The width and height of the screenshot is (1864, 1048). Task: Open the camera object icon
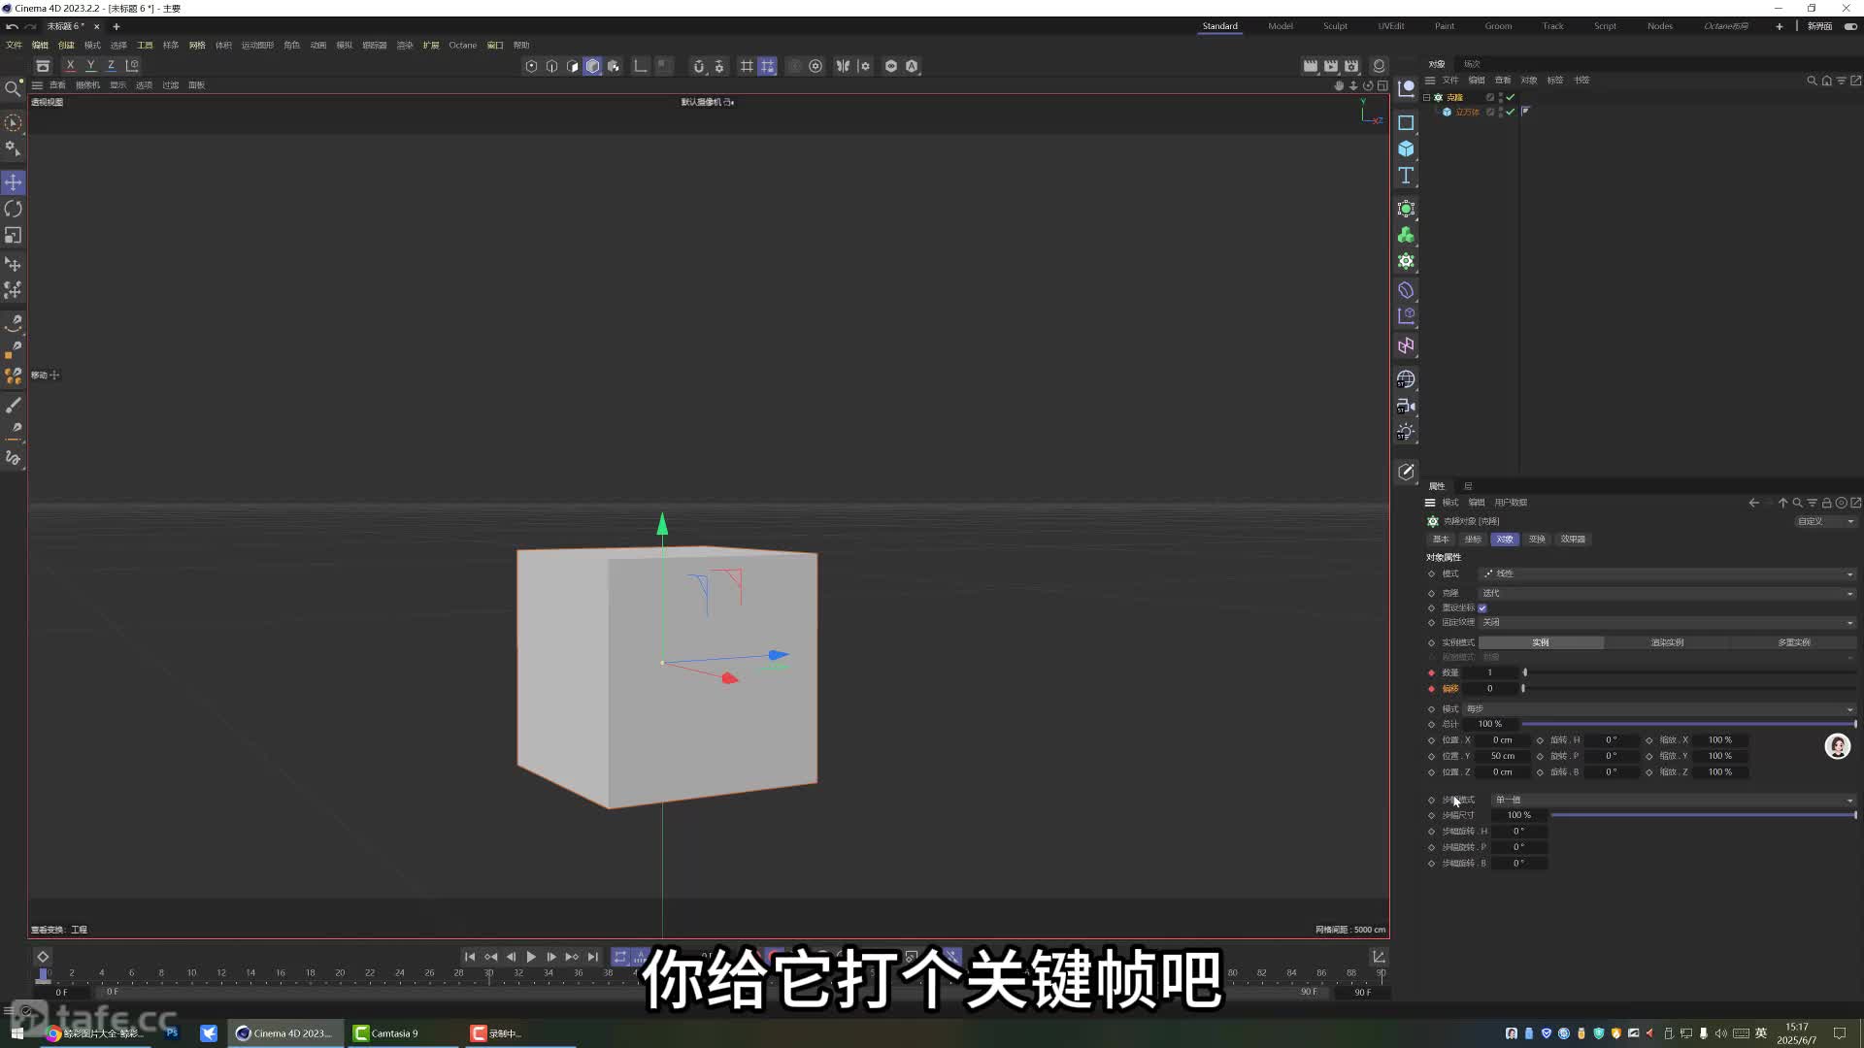pyautogui.click(x=1406, y=406)
